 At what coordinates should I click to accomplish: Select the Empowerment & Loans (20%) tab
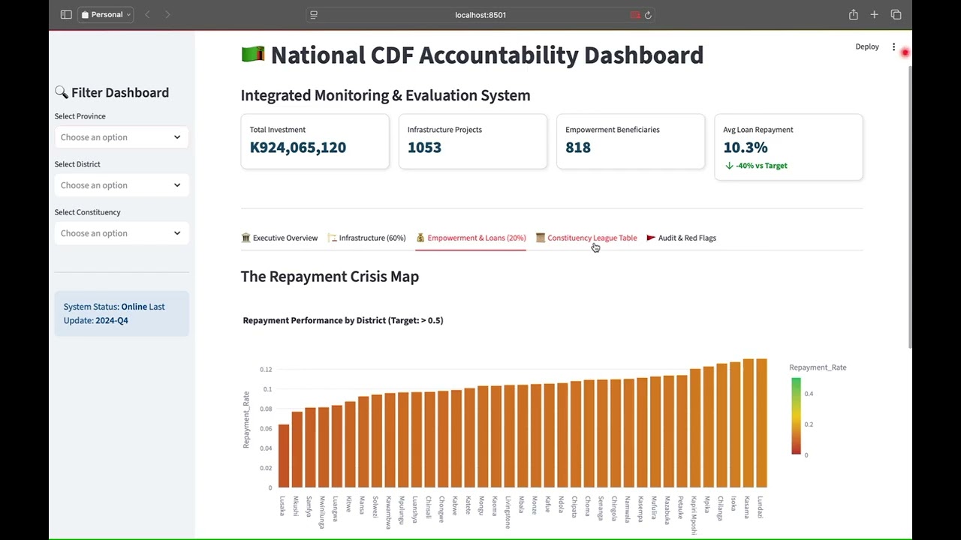coord(471,238)
